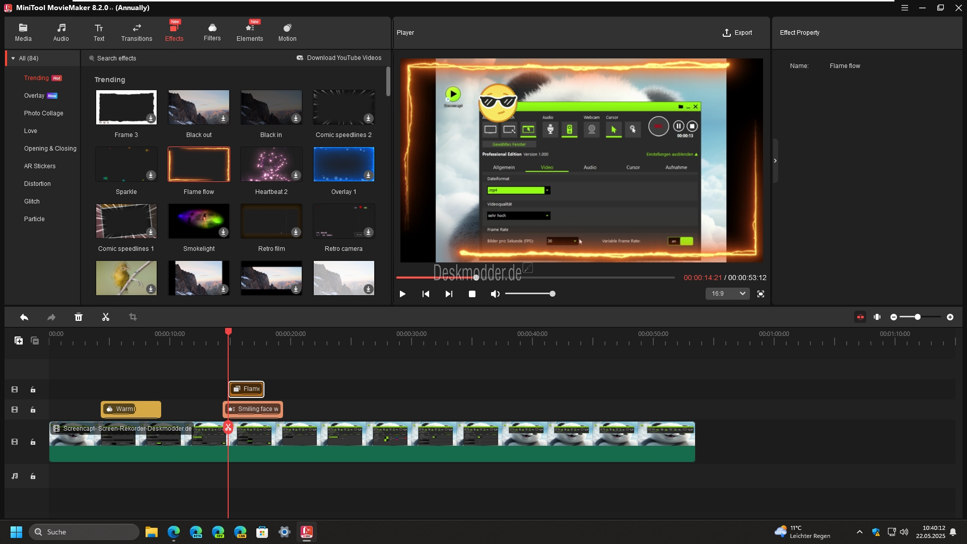Click Download YouTube Videos link
The image size is (967, 544).
coord(339,58)
